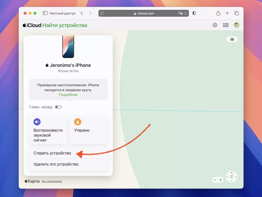Viewport: 262px width, 197px height.
Task: Open the map style picker icon
Action: [x=232, y=39]
